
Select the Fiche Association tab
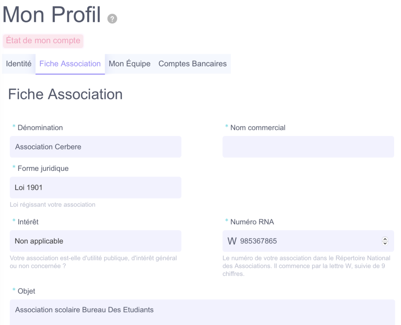(x=70, y=64)
